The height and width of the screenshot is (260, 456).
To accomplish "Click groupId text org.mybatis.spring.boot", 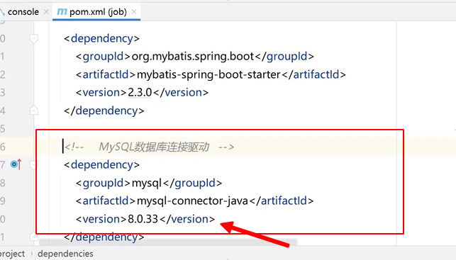I will pyautogui.click(x=193, y=57).
